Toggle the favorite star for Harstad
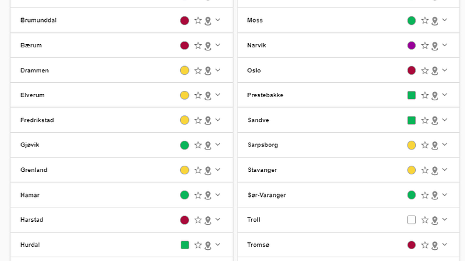This screenshot has height=261, width=465. 198,220
